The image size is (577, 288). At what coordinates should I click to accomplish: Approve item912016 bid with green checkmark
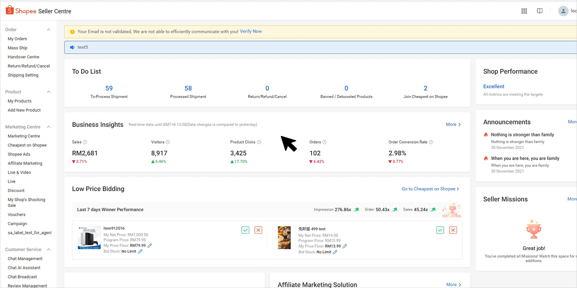pyautogui.click(x=245, y=230)
